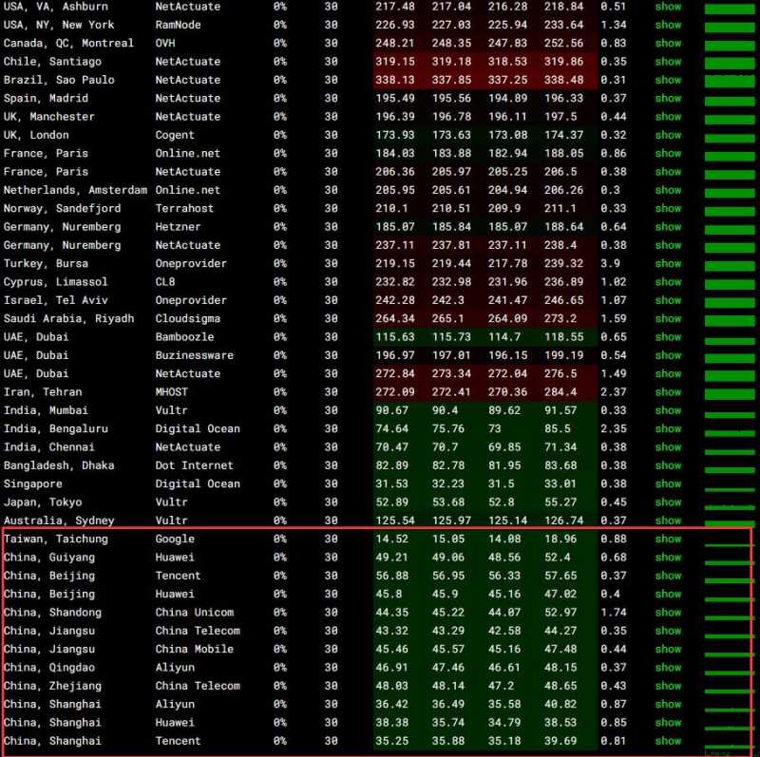Viewport: 760px width, 757px height.
Task: Open 'show' link for Singapore Digital Ocean
Action: (x=668, y=483)
